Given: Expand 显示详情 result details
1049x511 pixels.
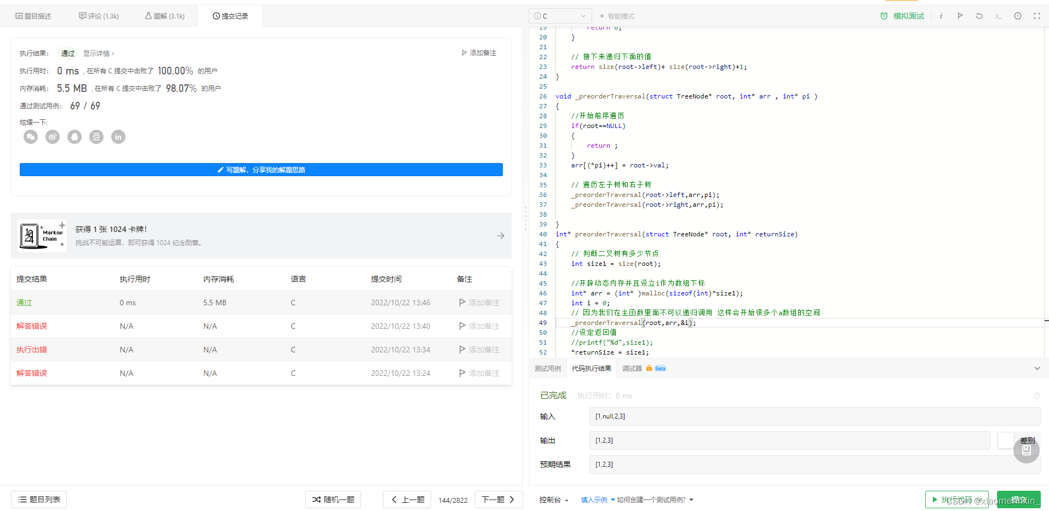Looking at the screenshot, I should coord(99,53).
